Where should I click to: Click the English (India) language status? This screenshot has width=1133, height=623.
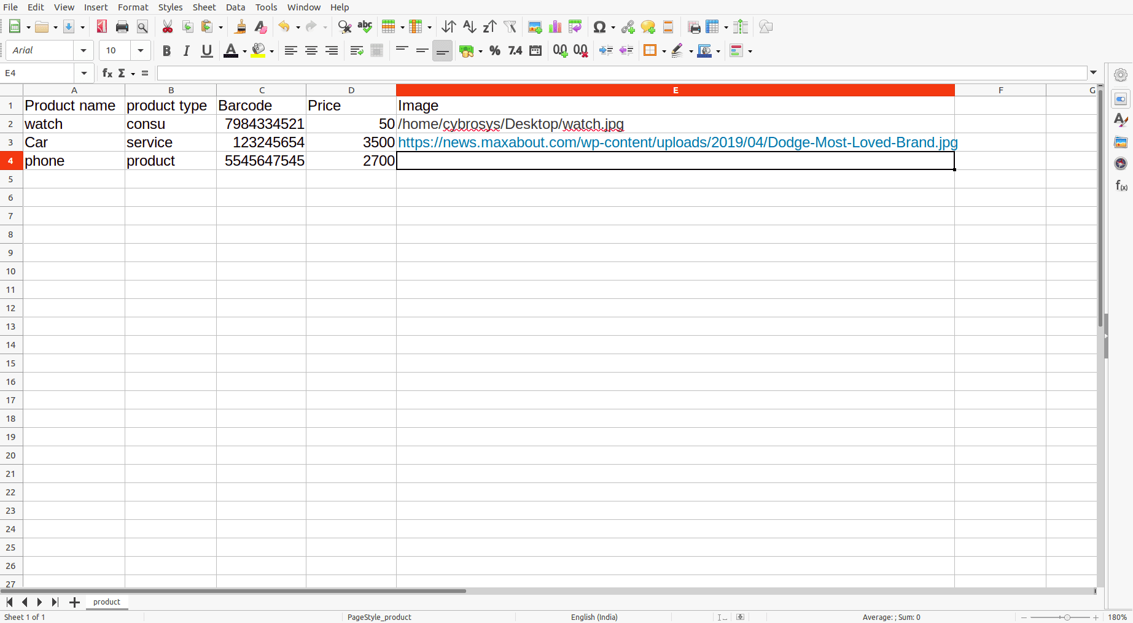click(594, 617)
